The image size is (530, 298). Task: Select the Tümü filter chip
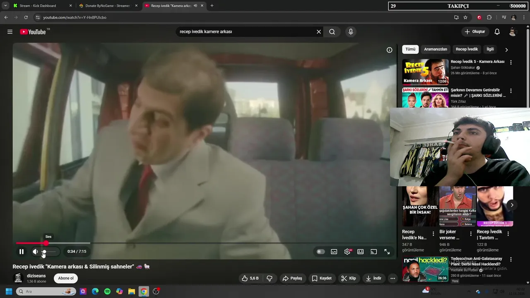410,49
